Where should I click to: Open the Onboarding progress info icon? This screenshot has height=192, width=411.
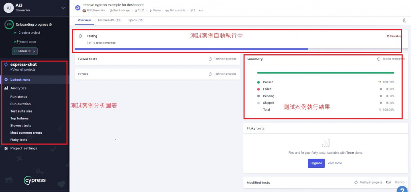tap(50, 25)
